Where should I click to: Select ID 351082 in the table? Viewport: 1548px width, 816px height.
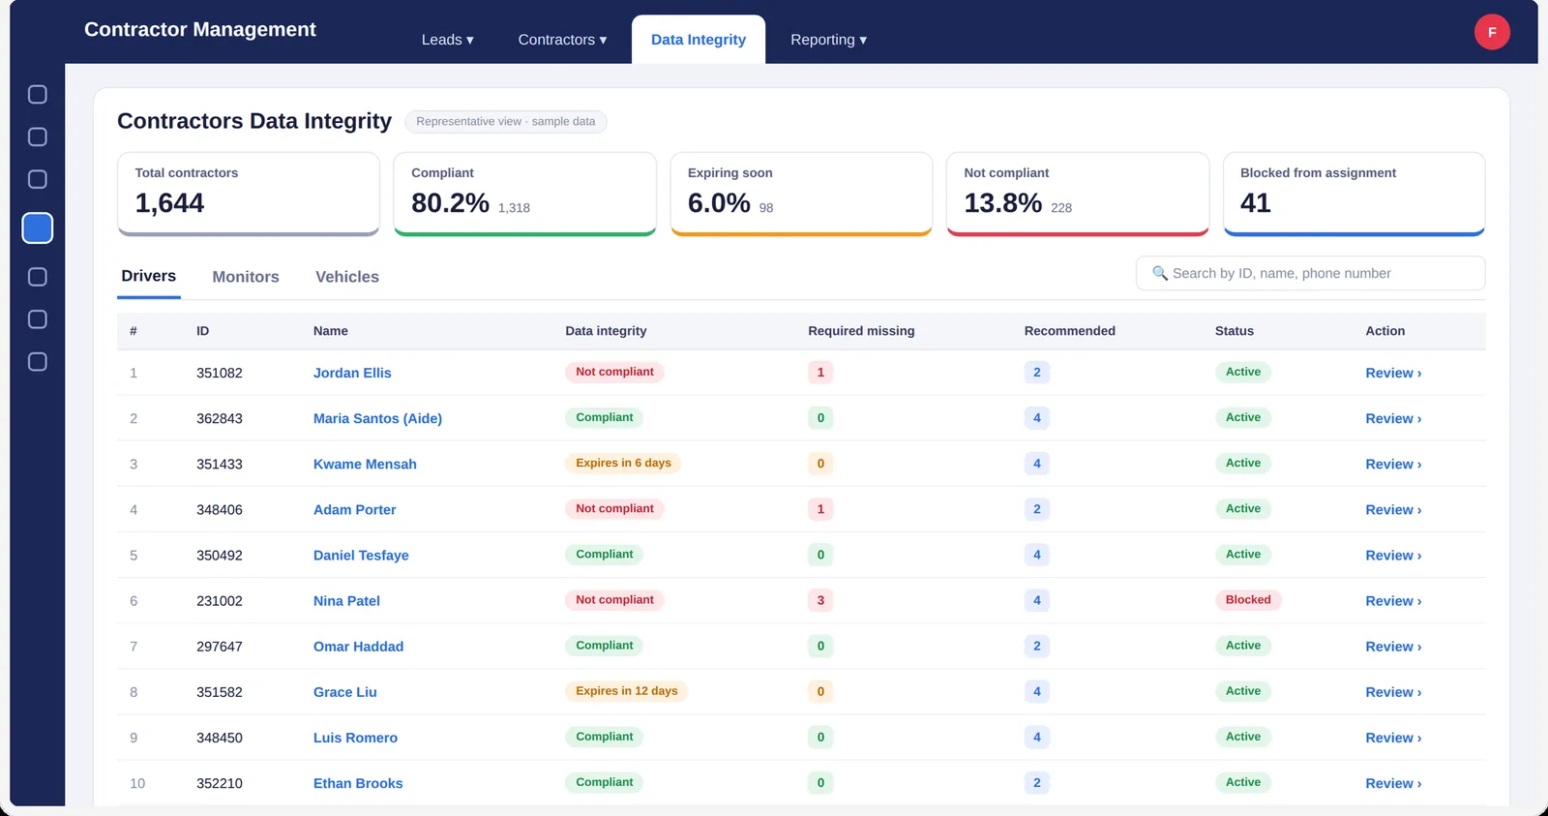point(220,373)
